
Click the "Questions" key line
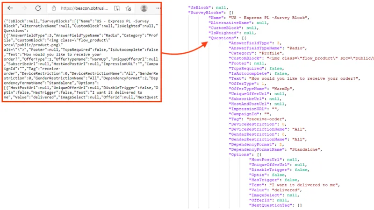click(x=228, y=38)
